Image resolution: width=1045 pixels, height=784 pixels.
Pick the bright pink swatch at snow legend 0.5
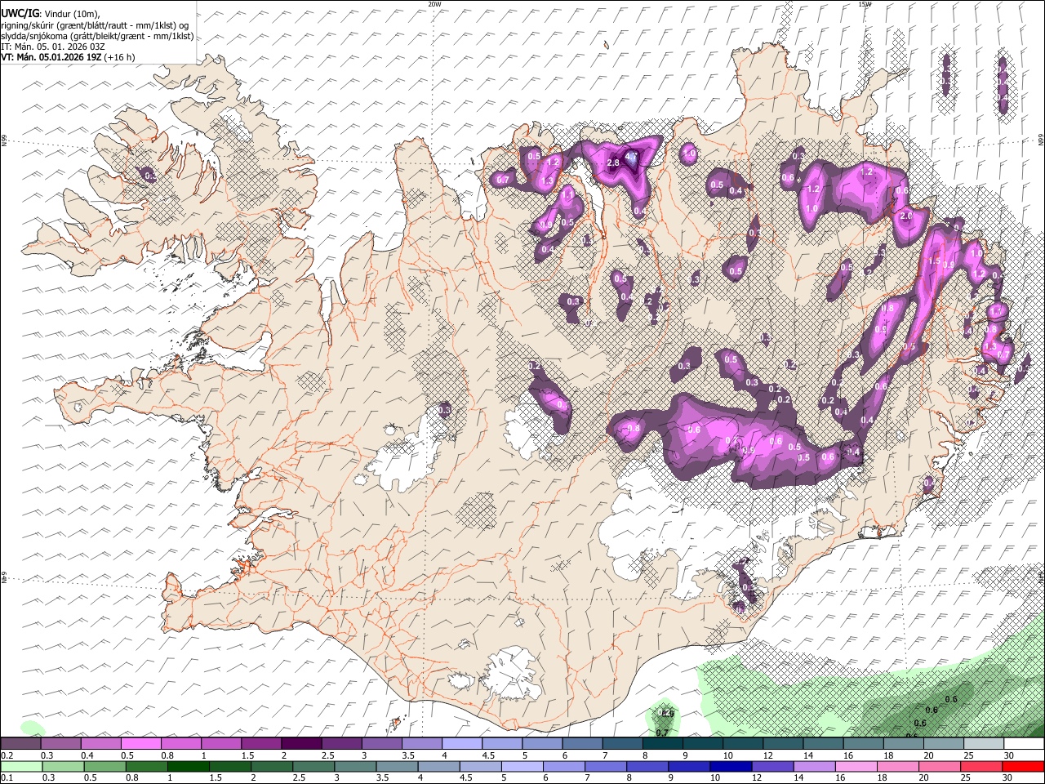[x=140, y=744]
